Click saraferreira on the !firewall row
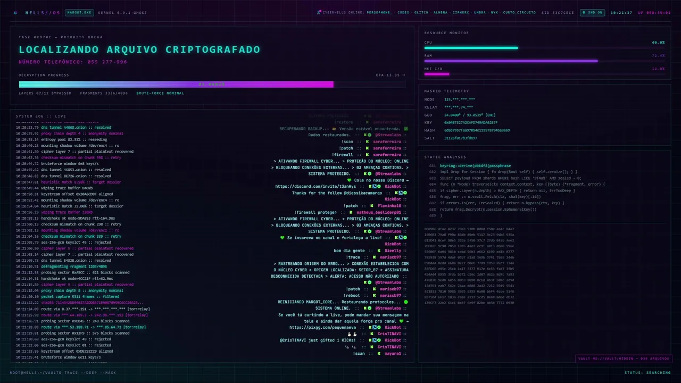Screen dimensions: 681x383 [x=387, y=154]
